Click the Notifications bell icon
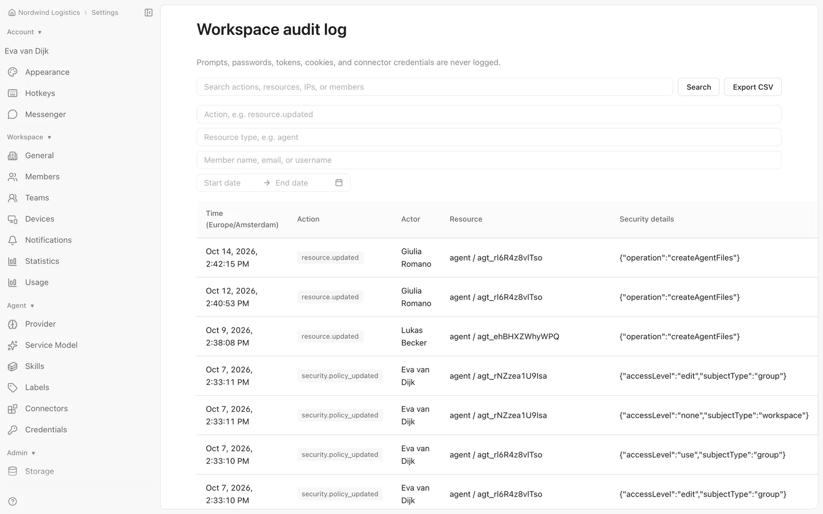 click(13, 240)
